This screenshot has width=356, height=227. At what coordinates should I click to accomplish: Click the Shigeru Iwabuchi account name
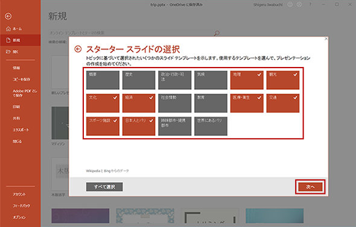[268, 4]
